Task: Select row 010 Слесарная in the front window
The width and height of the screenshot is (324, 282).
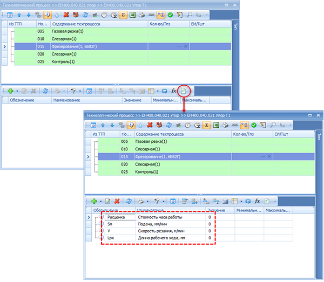Action: [x=206, y=149]
